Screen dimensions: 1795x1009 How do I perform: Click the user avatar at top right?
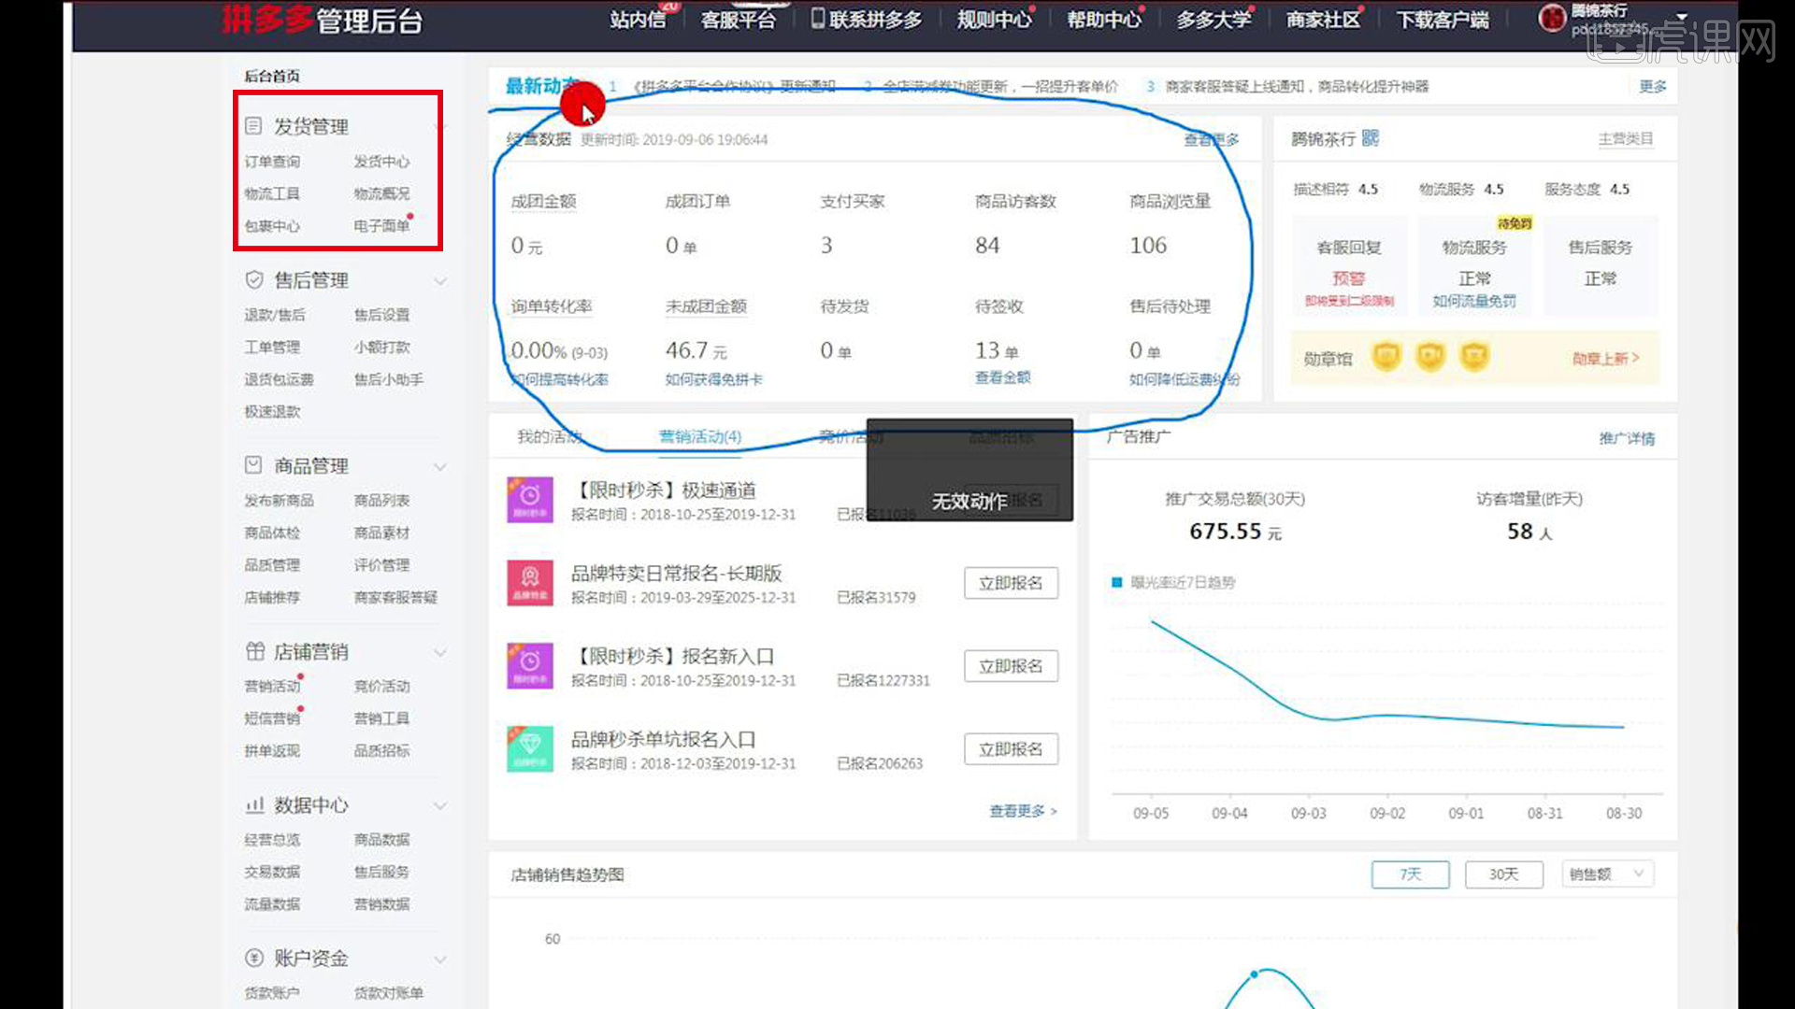(x=1552, y=18)
